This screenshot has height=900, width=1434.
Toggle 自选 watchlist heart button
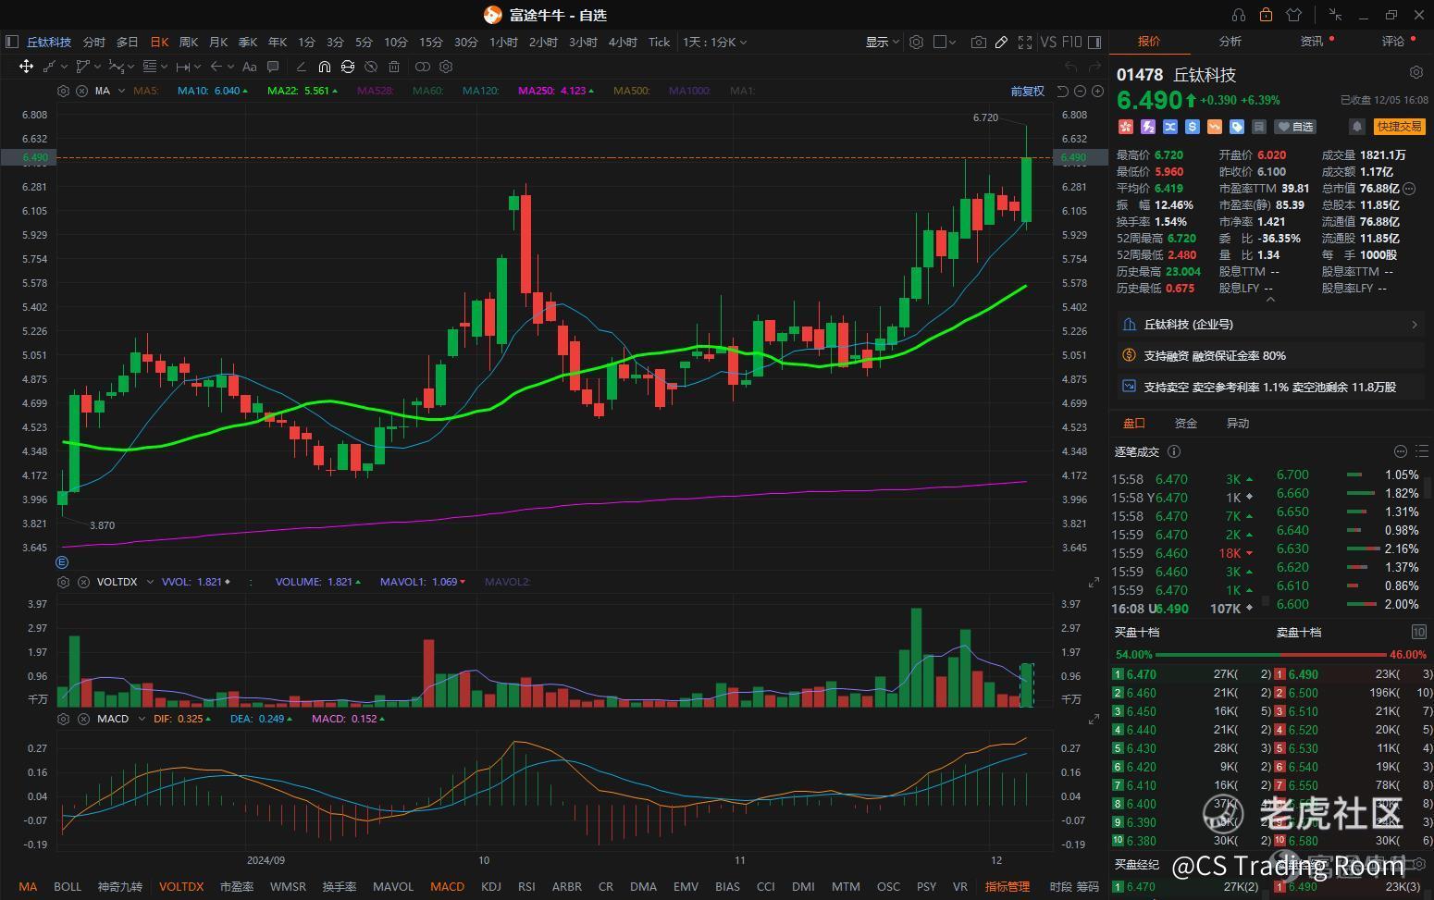click(x=1295, y=127)
